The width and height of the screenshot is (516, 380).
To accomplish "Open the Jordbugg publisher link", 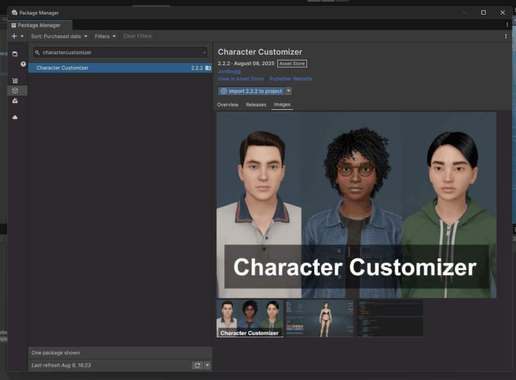I will coord(229,71).
